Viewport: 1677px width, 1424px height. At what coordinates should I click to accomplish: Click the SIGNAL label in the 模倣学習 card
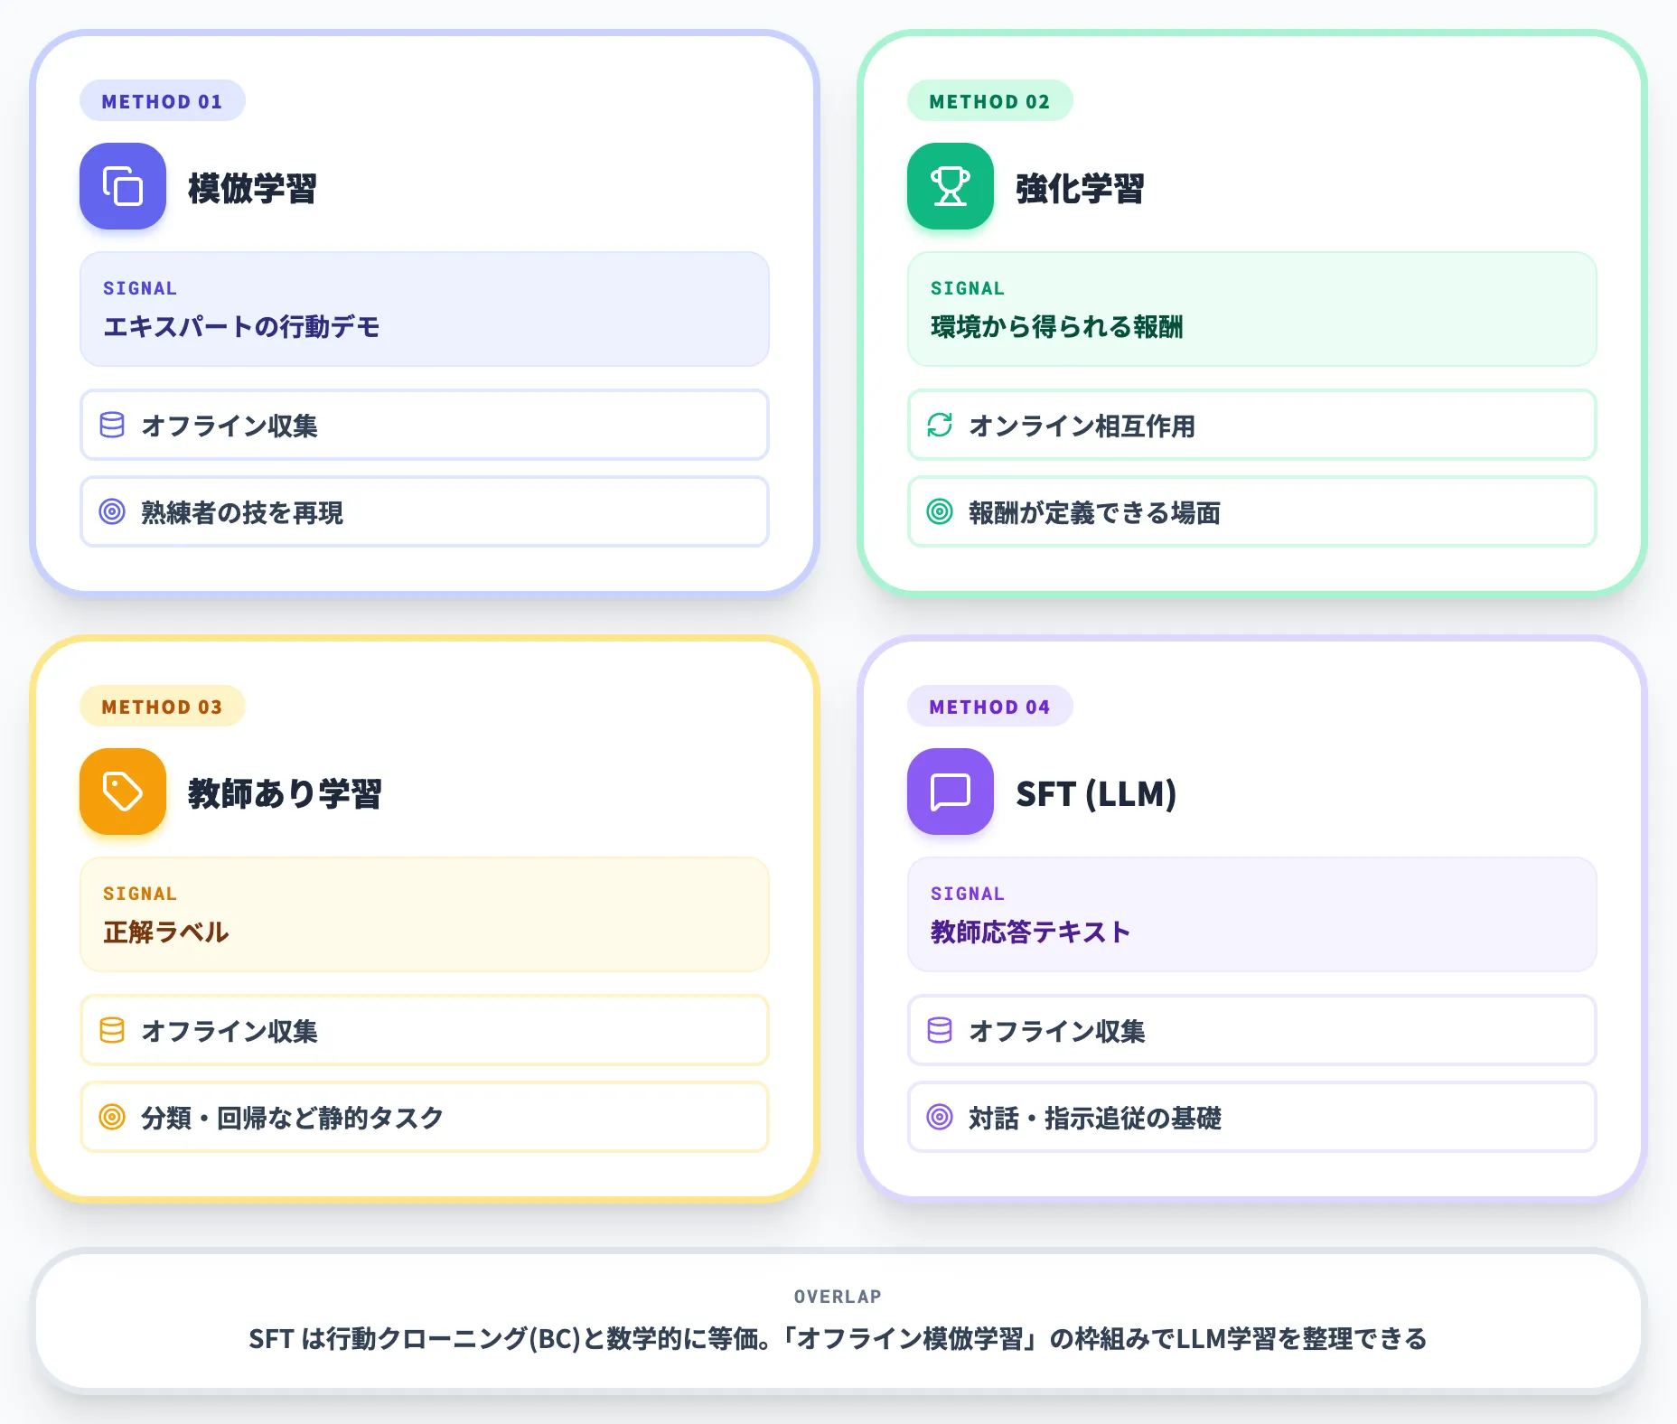(x=140, y=288)
